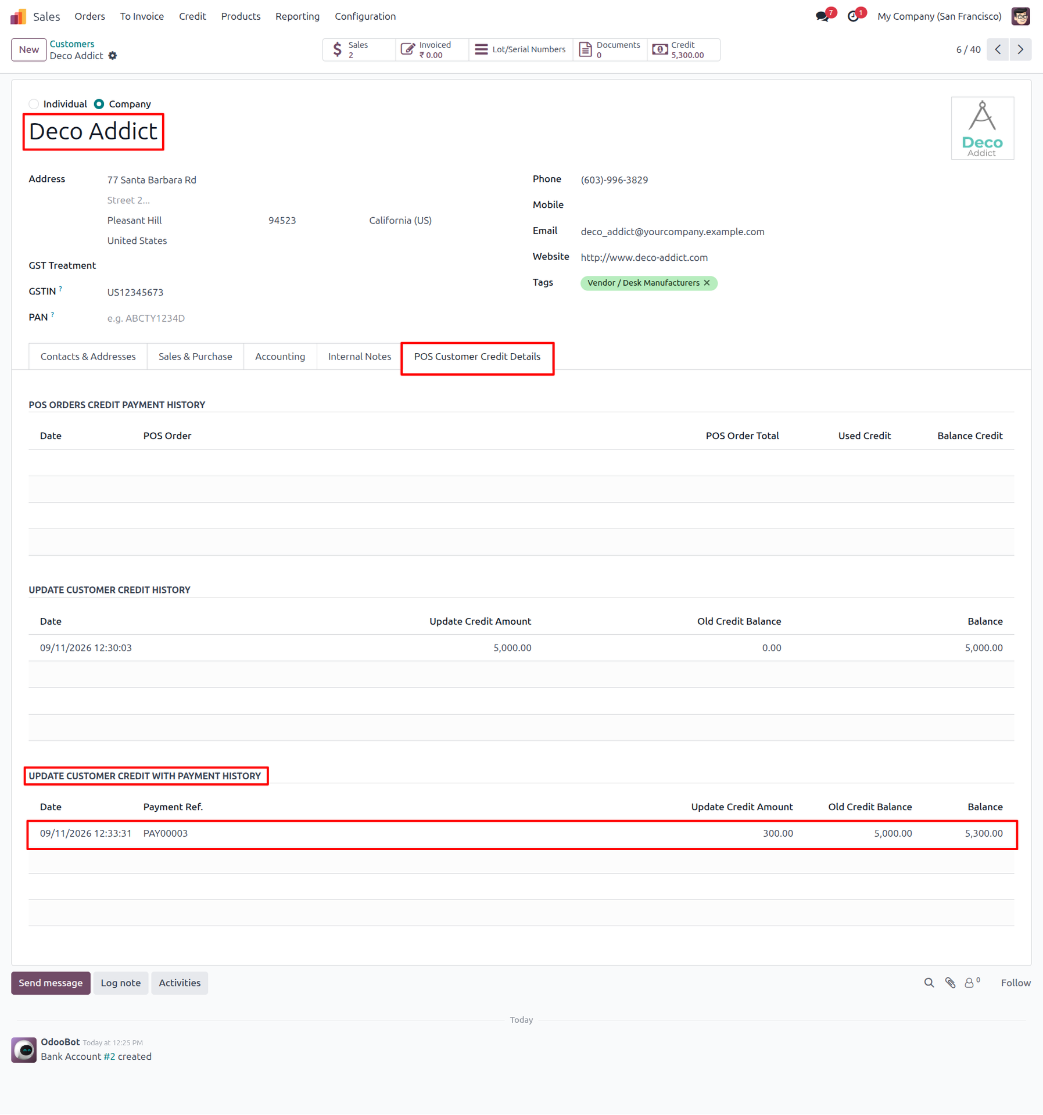
Task: Open the activities clock icon
Action: [x=853, y=17]
